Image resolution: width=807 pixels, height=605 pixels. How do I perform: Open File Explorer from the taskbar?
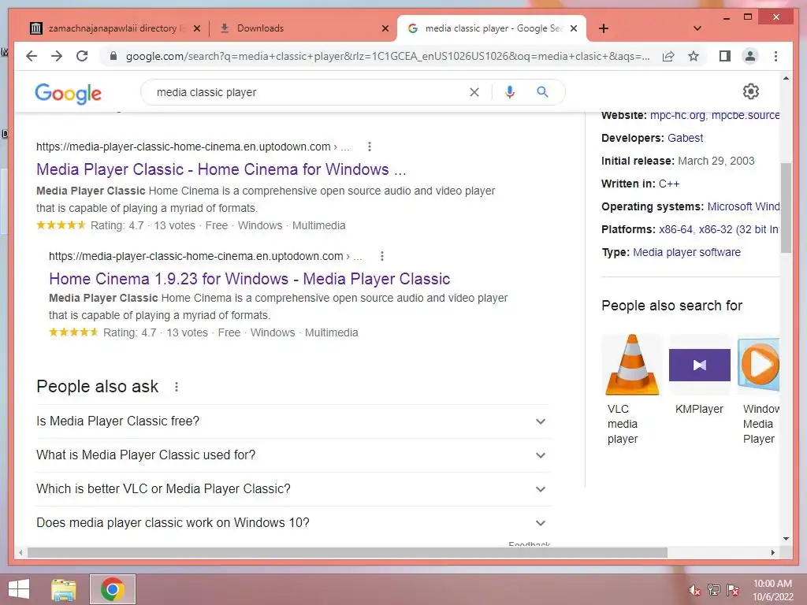point(64,589)
